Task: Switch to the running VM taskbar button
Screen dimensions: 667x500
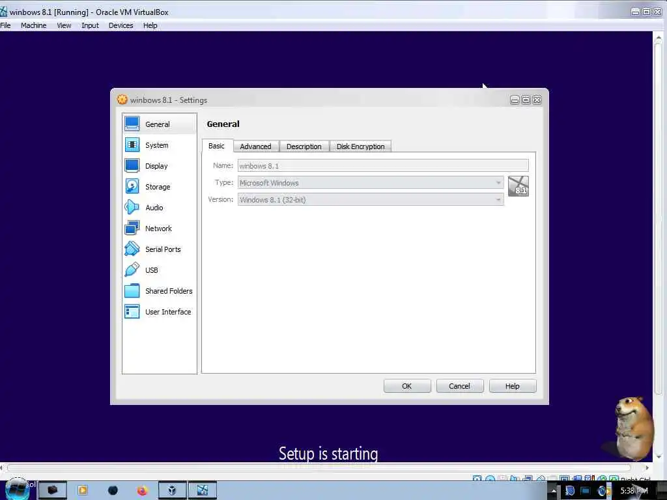Action: tap(203, 491)
